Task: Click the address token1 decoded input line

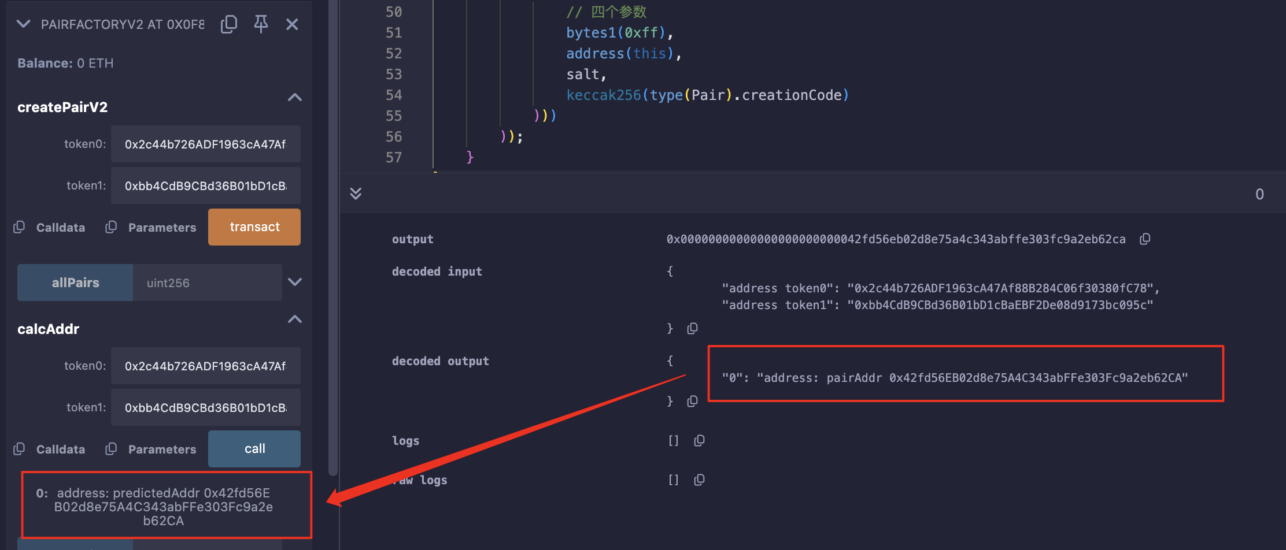Action: 937,305
